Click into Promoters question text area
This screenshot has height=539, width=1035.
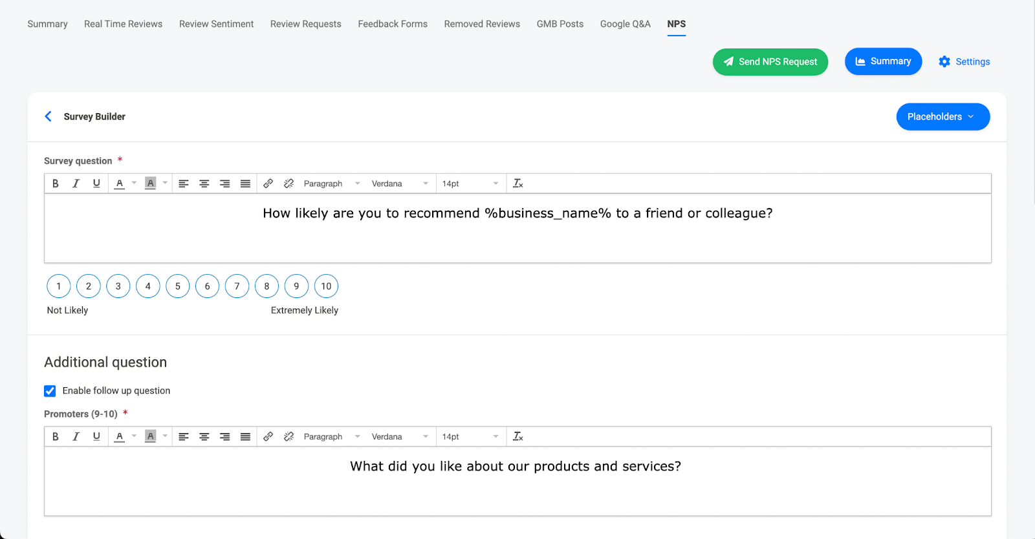(517, 481)
